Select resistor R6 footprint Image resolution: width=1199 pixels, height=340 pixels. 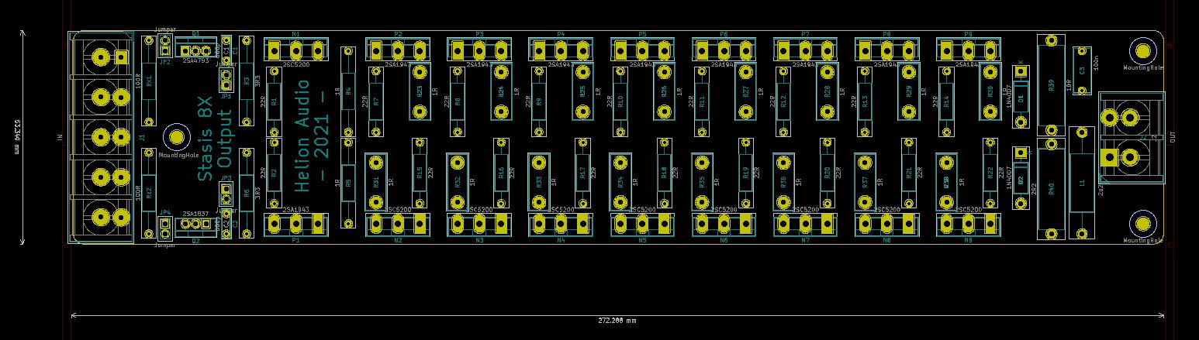tap(247, 192)
